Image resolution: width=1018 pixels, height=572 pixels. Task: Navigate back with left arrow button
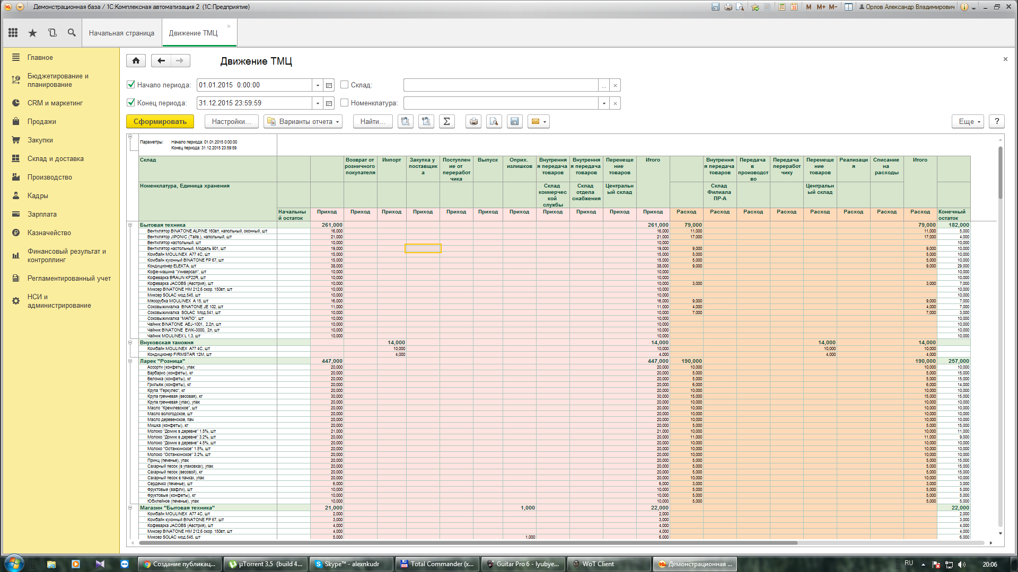tap(161, 61)
